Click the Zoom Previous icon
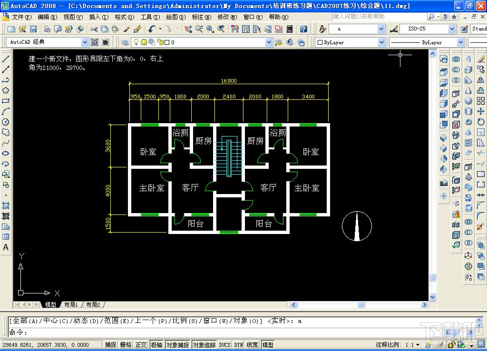487x351 pixels. tap(221, 29)
